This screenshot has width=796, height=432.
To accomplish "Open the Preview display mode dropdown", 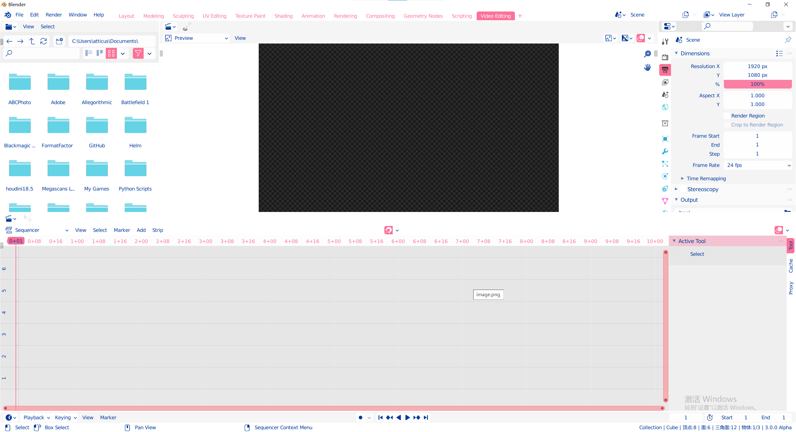I will [197, 38].
